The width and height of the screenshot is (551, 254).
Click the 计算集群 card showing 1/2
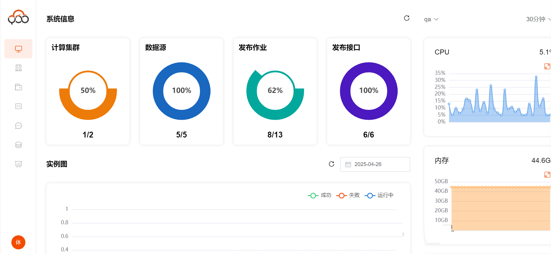point(88,91)
